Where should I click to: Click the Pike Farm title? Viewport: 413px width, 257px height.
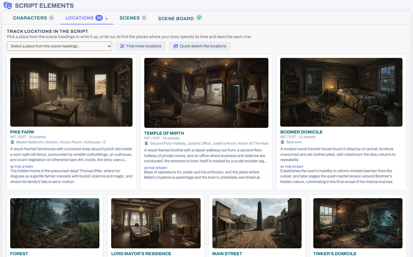pyautogui.click(x=22, y=132)
